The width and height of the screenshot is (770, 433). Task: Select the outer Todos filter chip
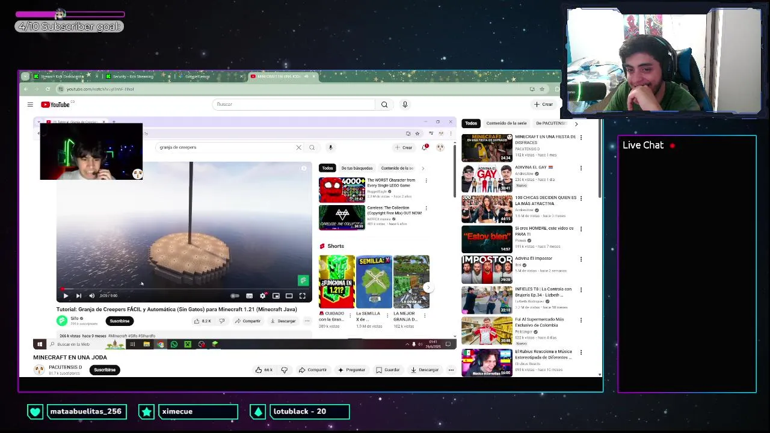pos(471,123)
